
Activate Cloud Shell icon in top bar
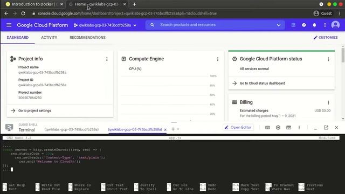(x=293, y=25)
